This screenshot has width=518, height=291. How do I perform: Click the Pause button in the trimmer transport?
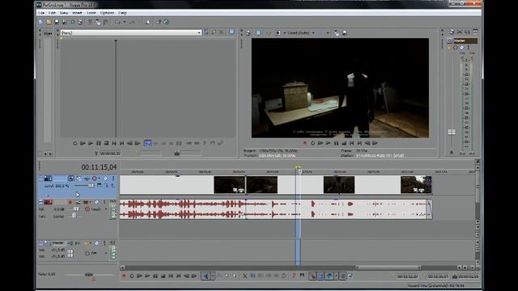pyautogui.click(x=99, y=143)
